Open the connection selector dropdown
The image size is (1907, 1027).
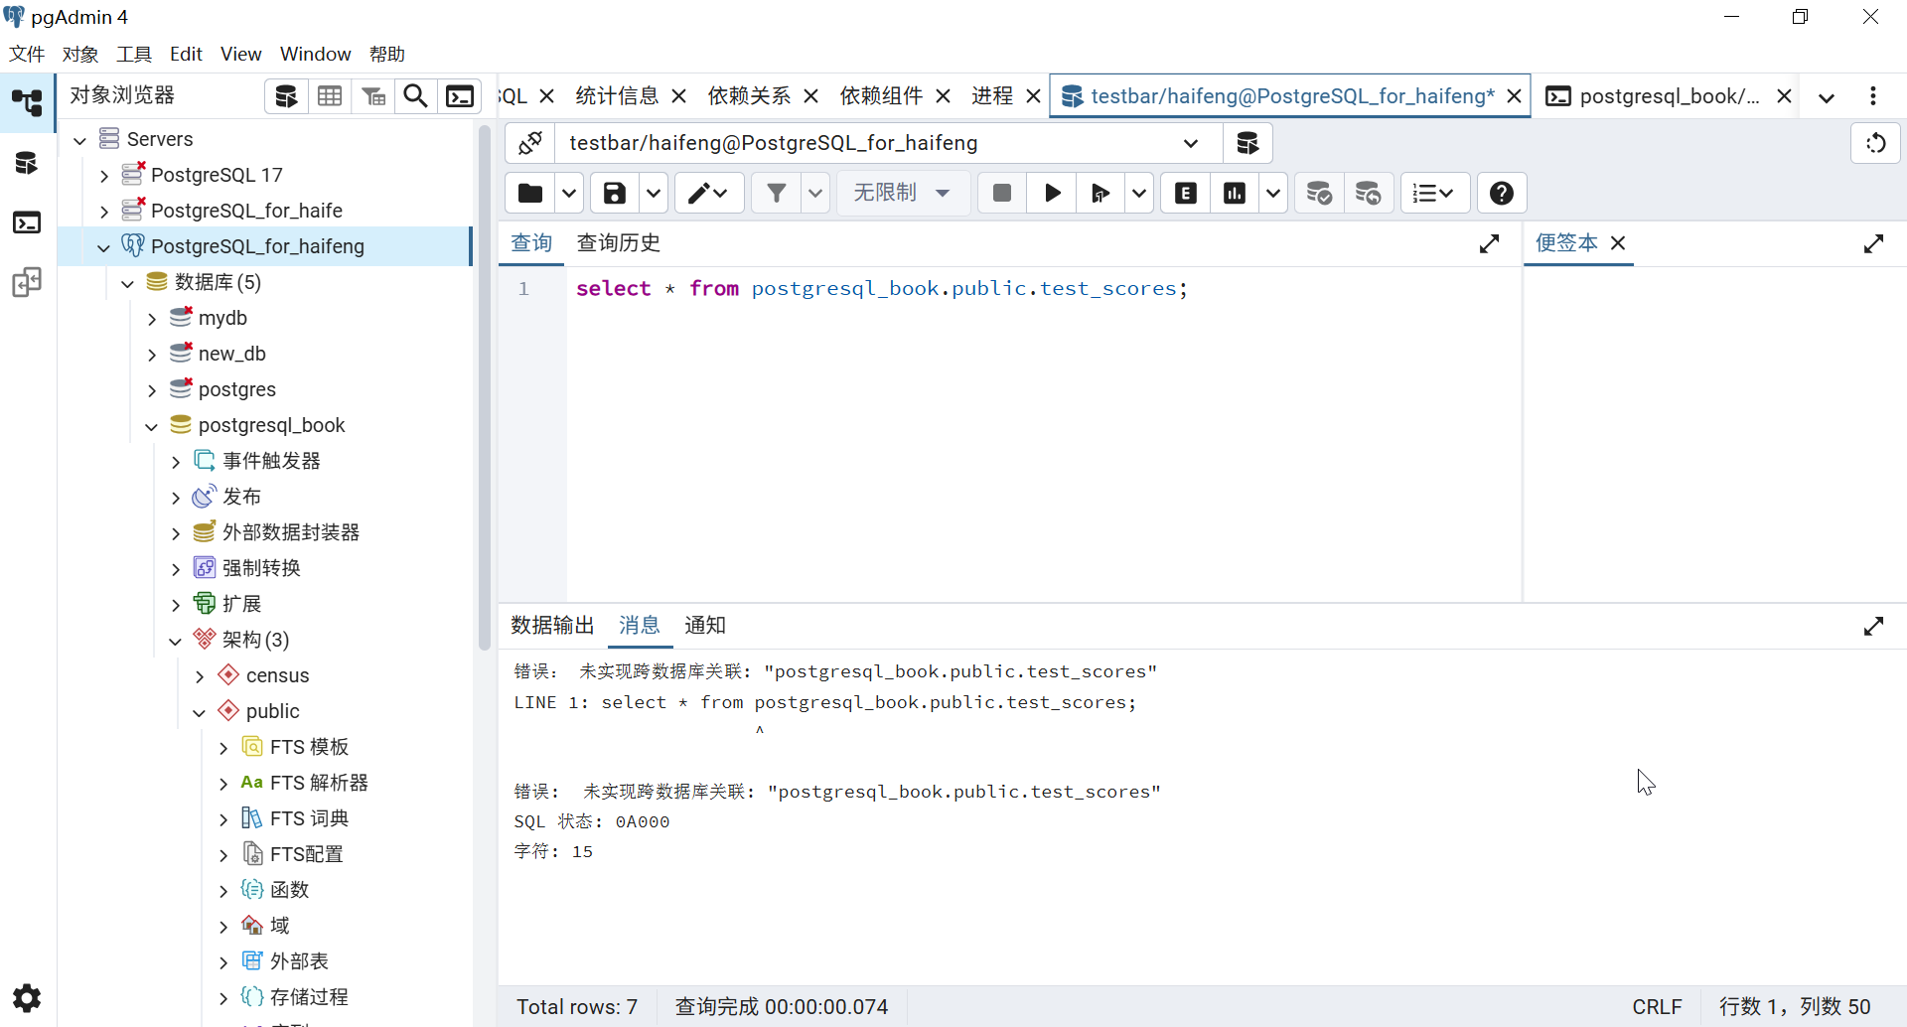[x=1190, y=143]
